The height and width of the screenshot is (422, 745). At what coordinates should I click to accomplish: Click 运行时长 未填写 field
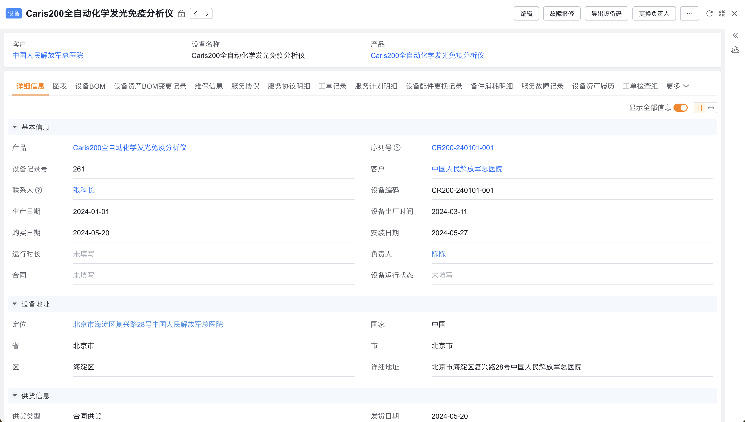(x=214, y=254)
